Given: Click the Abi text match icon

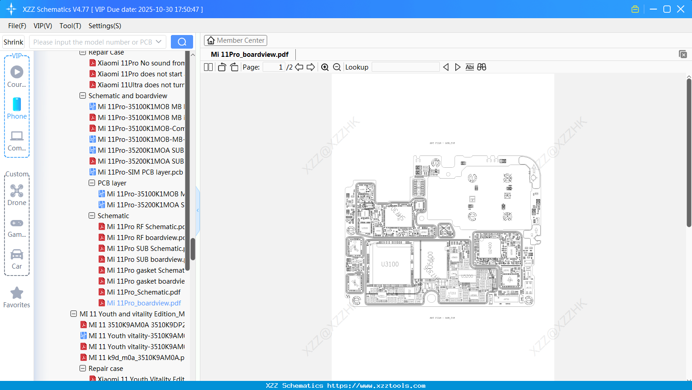Looking at the screenshot, I should (x=470, y=67).
